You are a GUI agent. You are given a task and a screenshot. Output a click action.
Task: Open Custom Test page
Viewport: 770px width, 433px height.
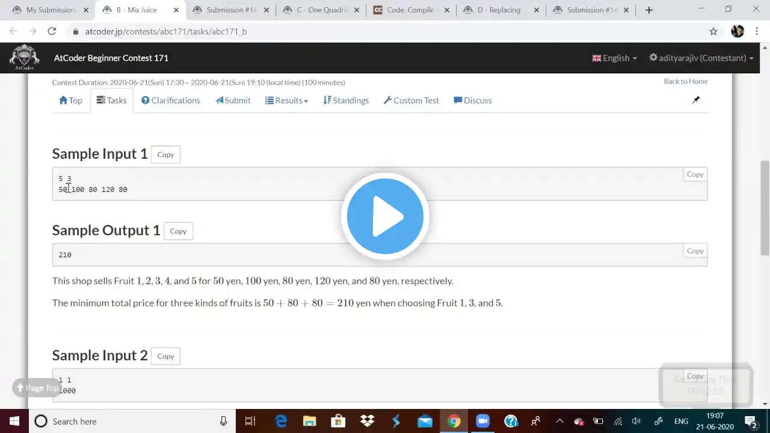pyautogui.click(x=411, y=100)
